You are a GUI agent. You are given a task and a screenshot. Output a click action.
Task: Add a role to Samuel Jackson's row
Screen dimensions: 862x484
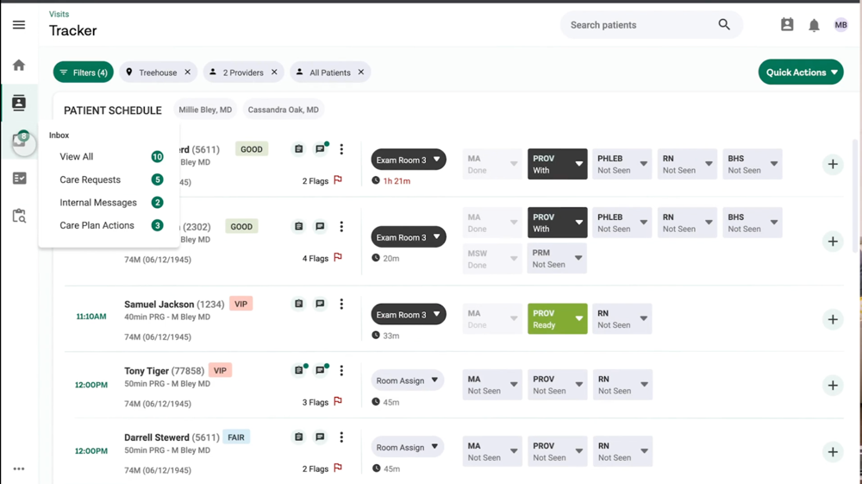833,319
